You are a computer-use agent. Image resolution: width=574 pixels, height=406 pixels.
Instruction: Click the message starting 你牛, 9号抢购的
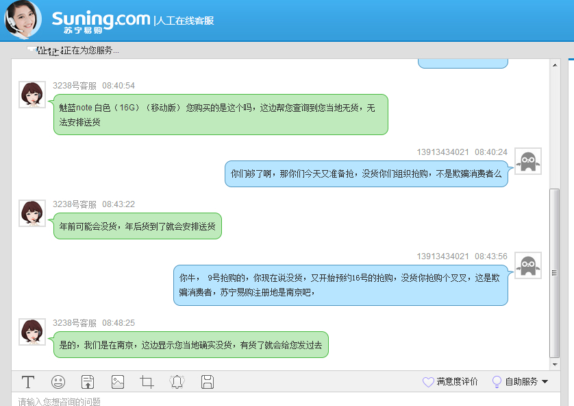click(340, 285)
